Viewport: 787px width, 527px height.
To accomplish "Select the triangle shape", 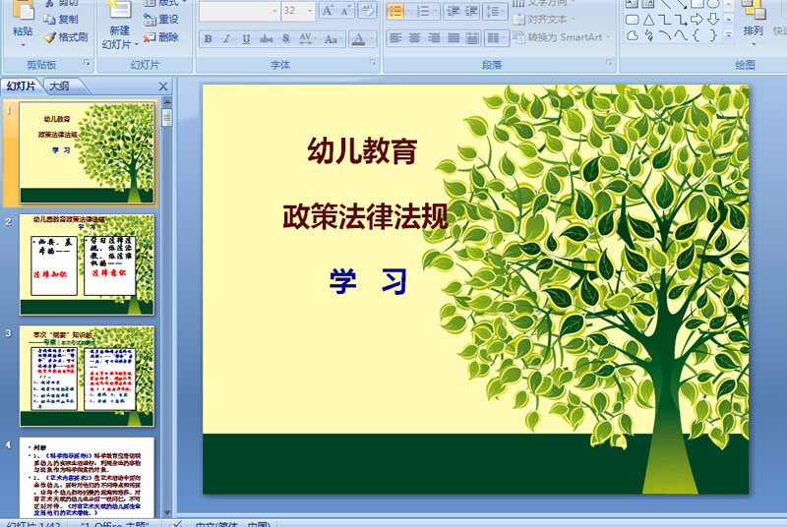I will (x=648, y=20).
